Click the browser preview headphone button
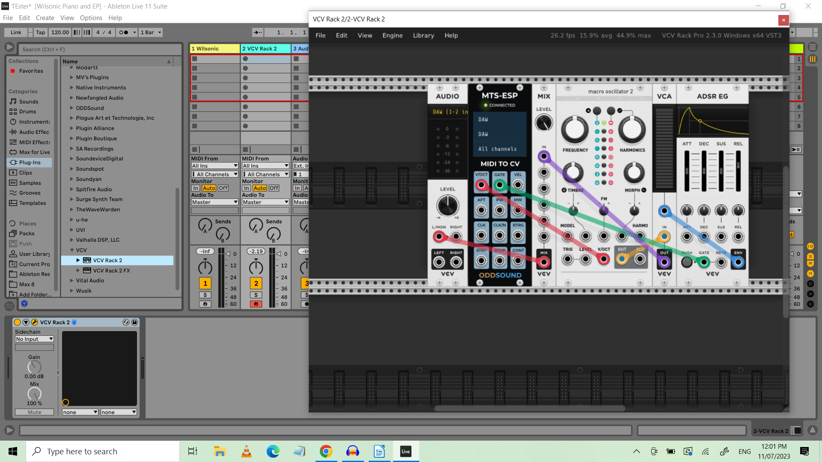 24,304
